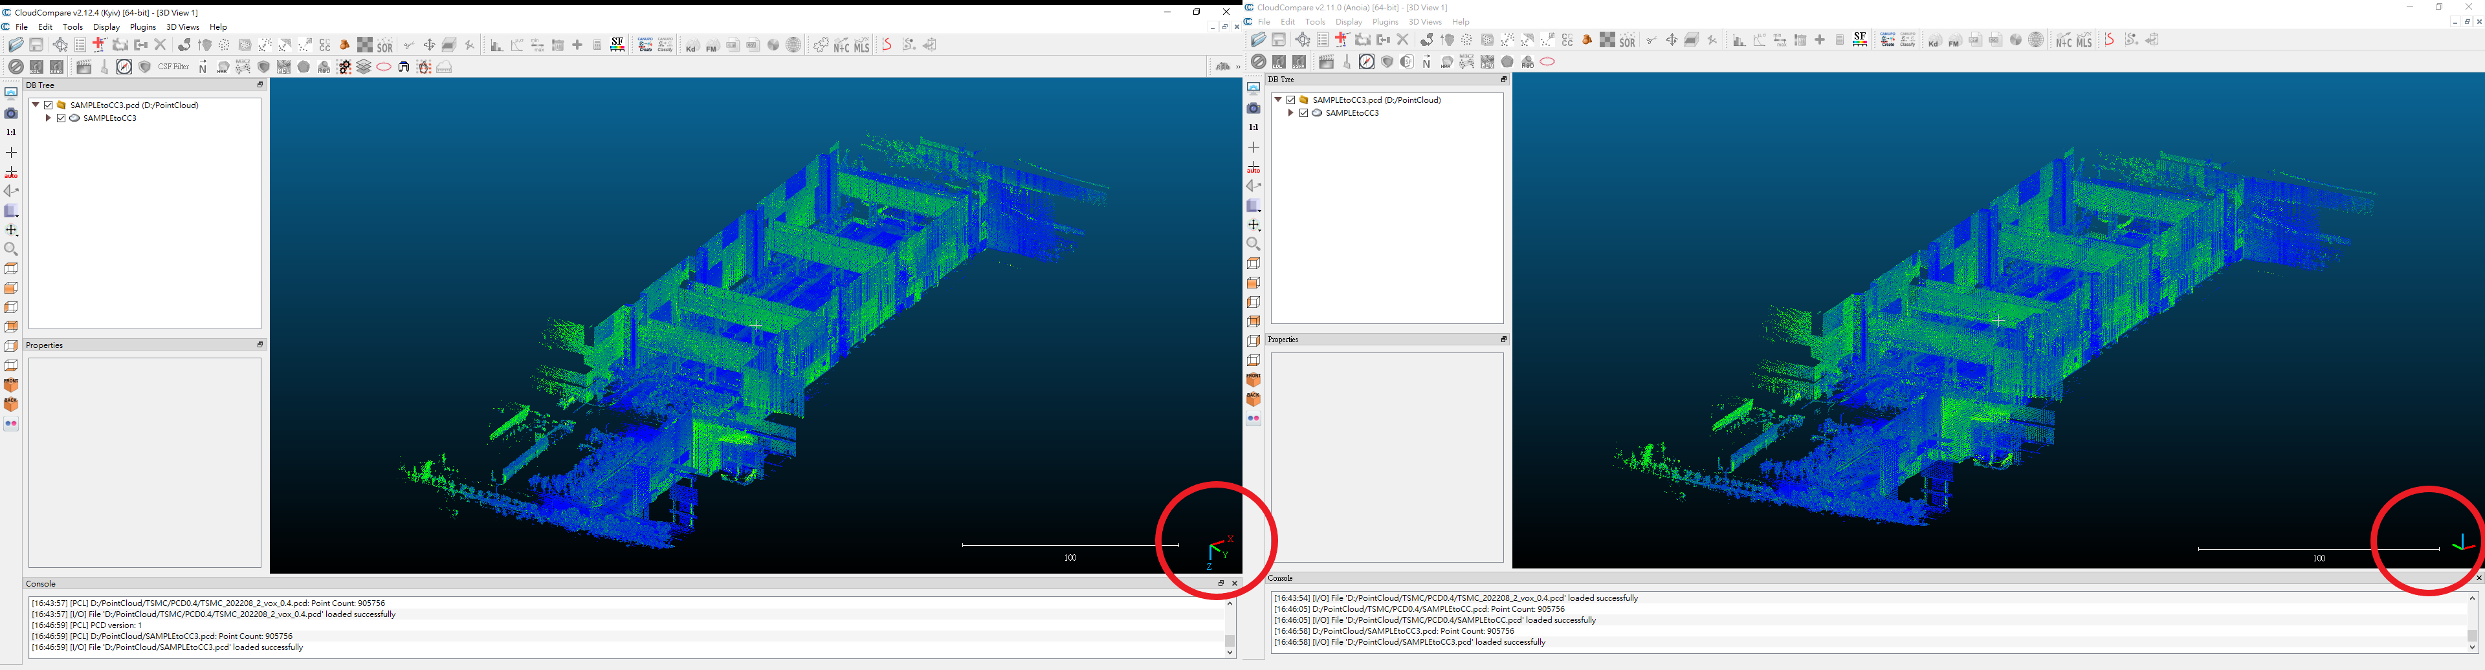Close the Console panel in left window

[x=1234, y=583]
